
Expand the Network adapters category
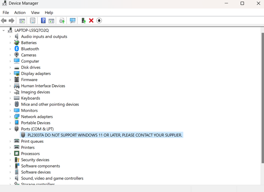[10, 117]
